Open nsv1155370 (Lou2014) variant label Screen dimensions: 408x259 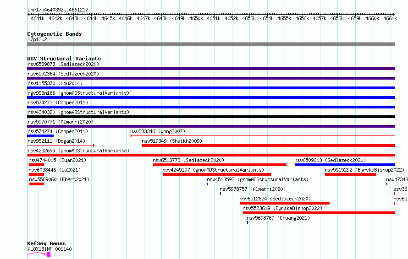(55, 83)
